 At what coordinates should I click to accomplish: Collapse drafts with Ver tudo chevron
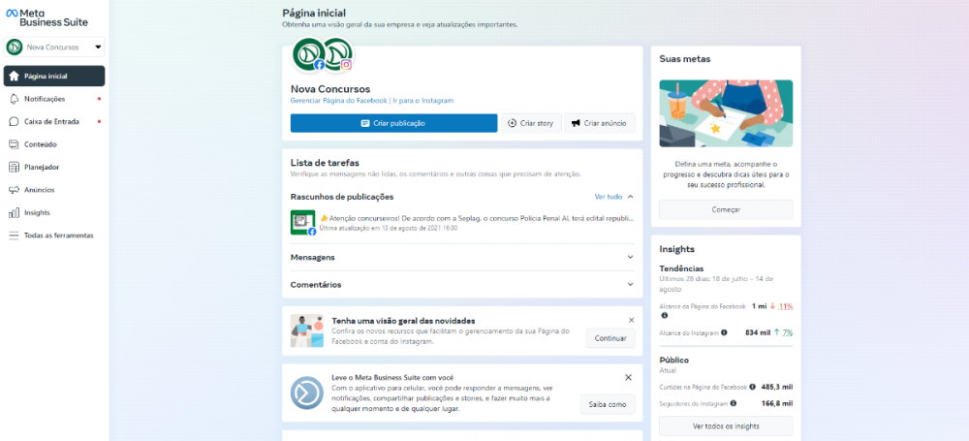point(630,197)
